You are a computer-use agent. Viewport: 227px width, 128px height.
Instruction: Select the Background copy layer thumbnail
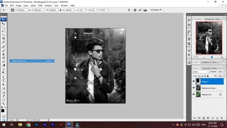pos(198,88)
